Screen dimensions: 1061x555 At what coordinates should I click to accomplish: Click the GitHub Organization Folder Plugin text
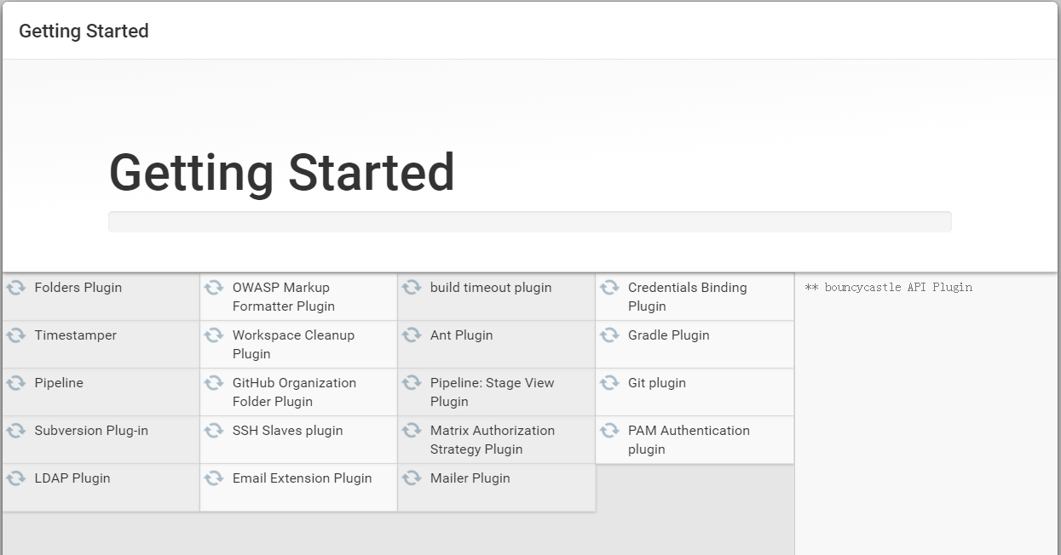(294, 392)
